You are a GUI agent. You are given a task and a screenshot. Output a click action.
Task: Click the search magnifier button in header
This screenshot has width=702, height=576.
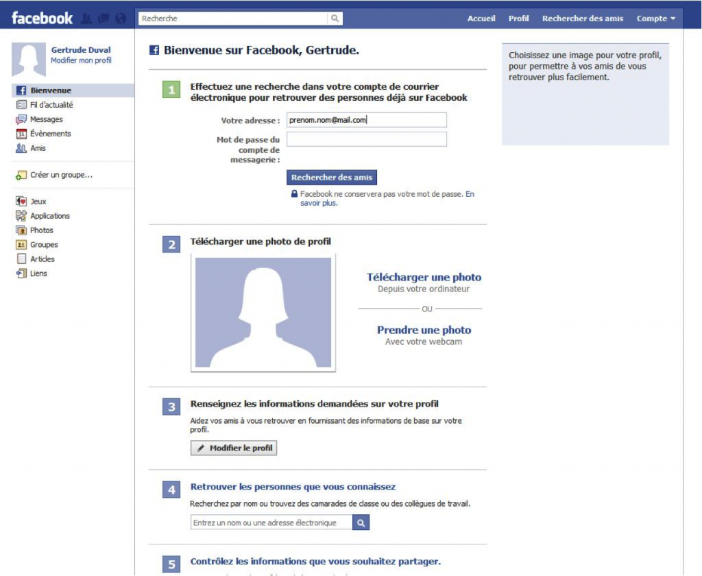coord(335,19)
